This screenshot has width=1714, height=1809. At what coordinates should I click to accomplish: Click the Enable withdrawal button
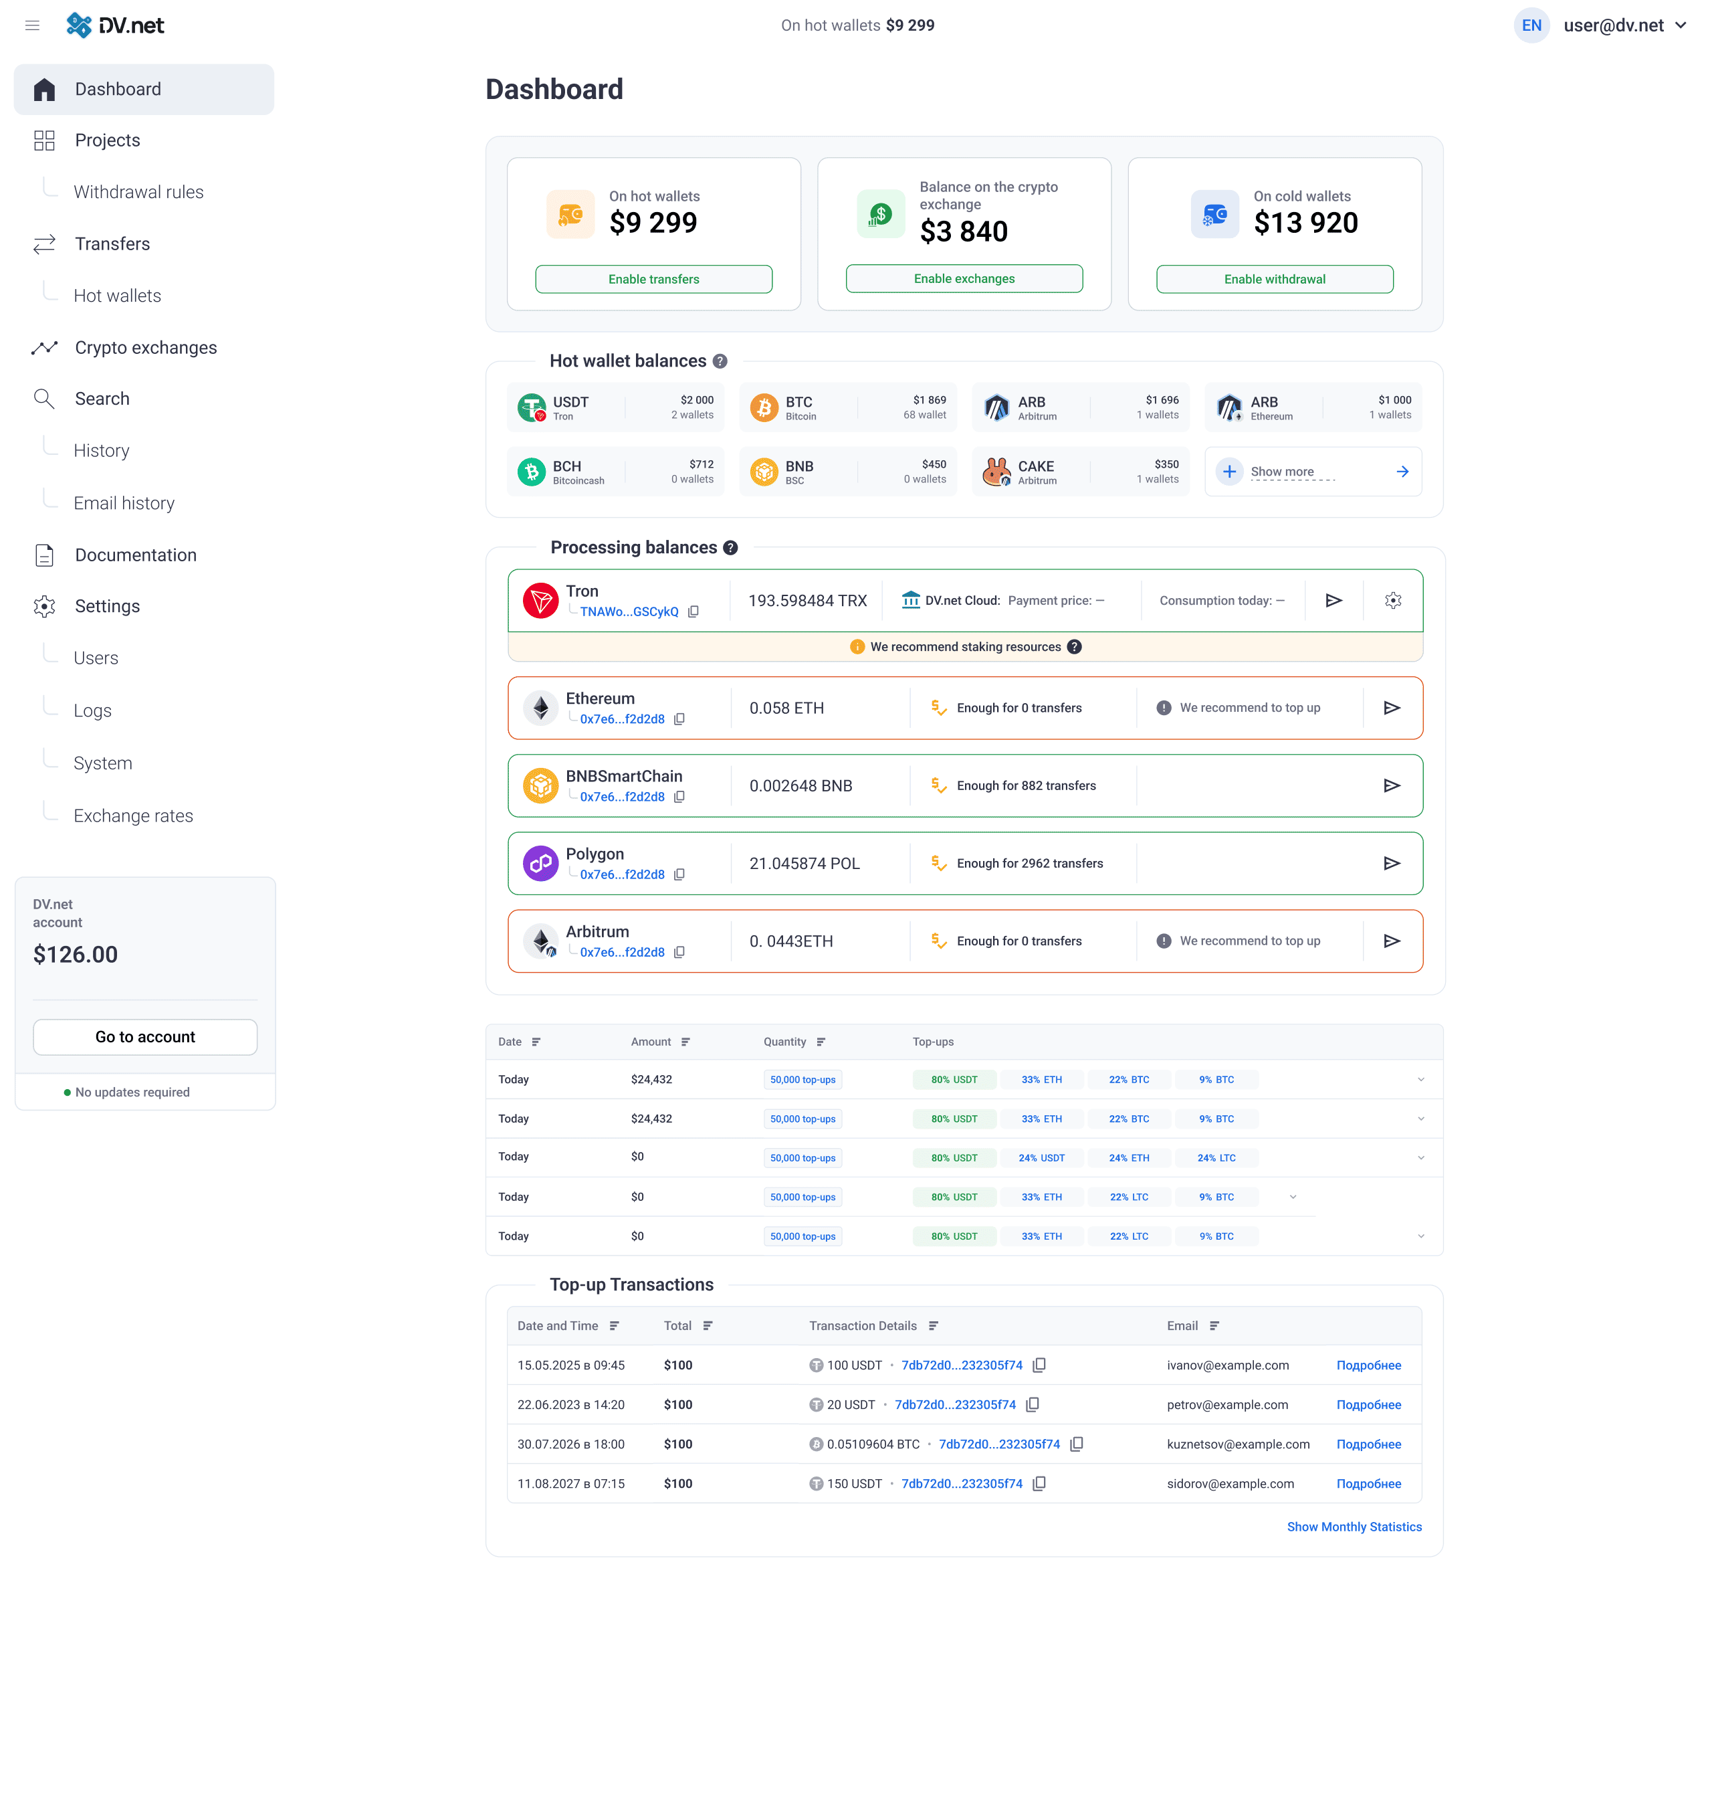[1275, 278]
